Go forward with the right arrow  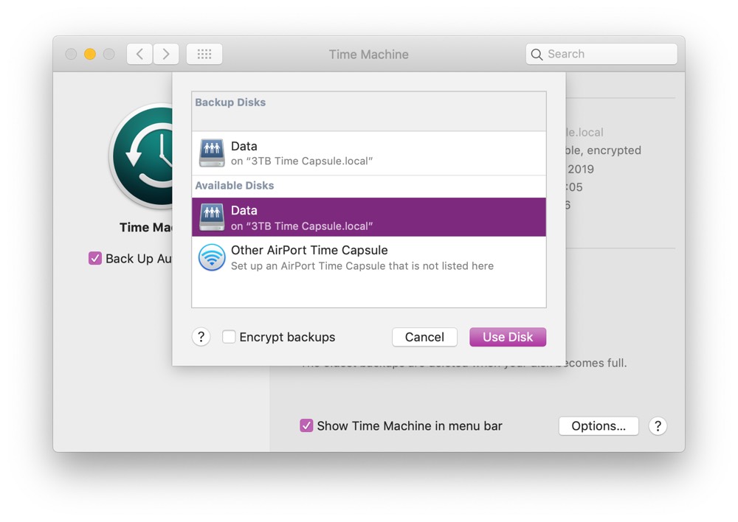click(165, 54)
